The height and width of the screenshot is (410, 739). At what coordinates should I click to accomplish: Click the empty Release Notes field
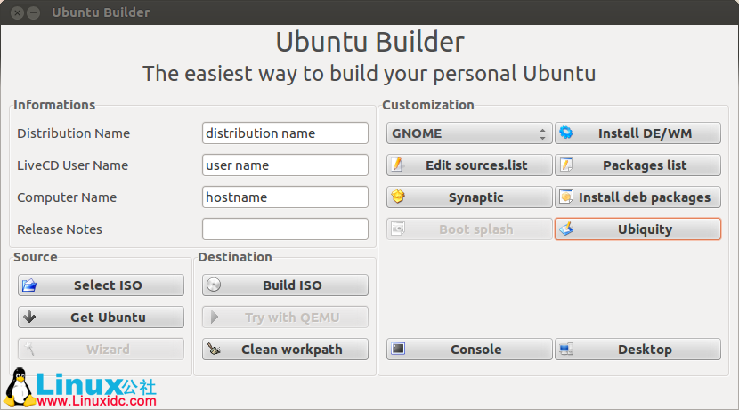[285, 229]
